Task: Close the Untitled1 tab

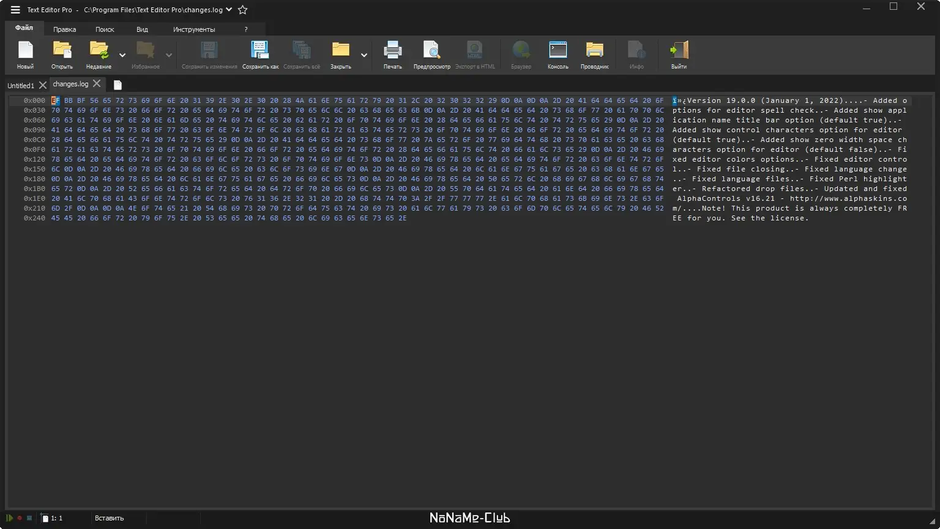Action: click(x=42, y=85)
